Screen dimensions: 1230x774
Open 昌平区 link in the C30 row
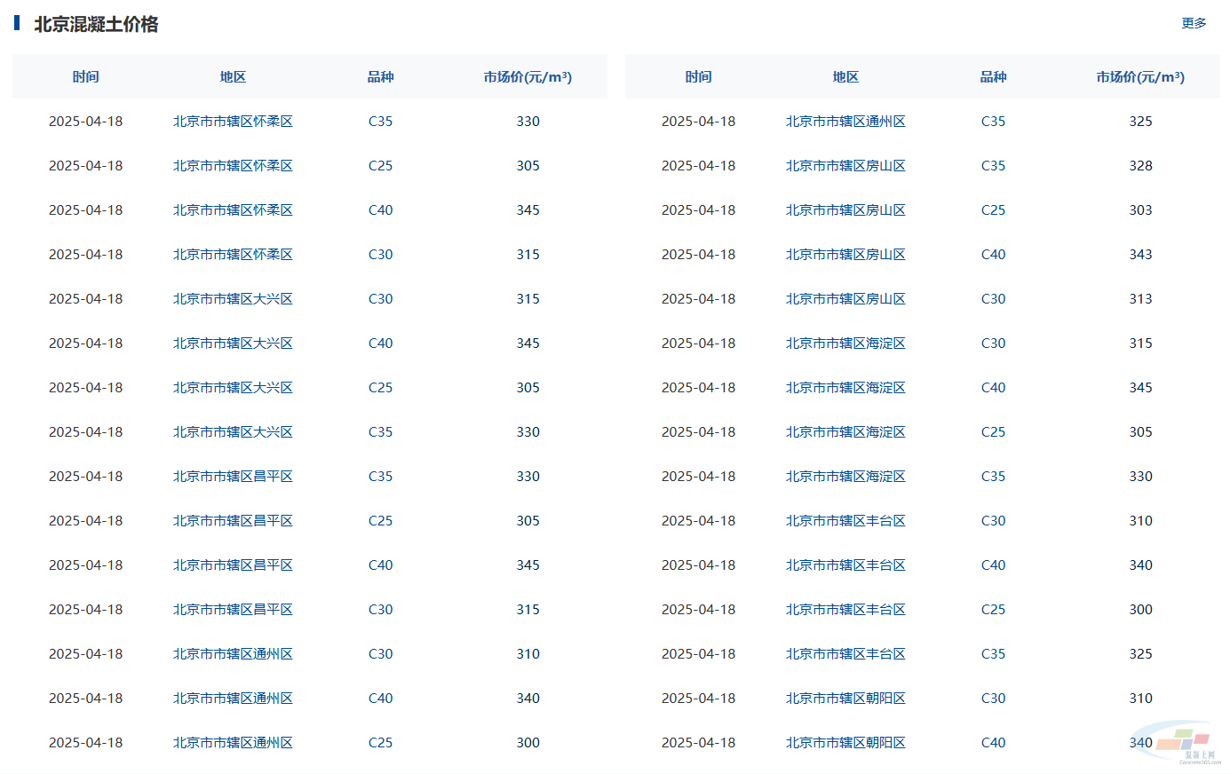pyautogui.click(x=233, y=610)
